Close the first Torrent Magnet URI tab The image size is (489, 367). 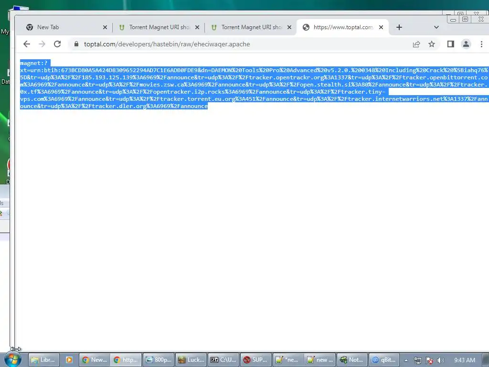pos(197,27)
